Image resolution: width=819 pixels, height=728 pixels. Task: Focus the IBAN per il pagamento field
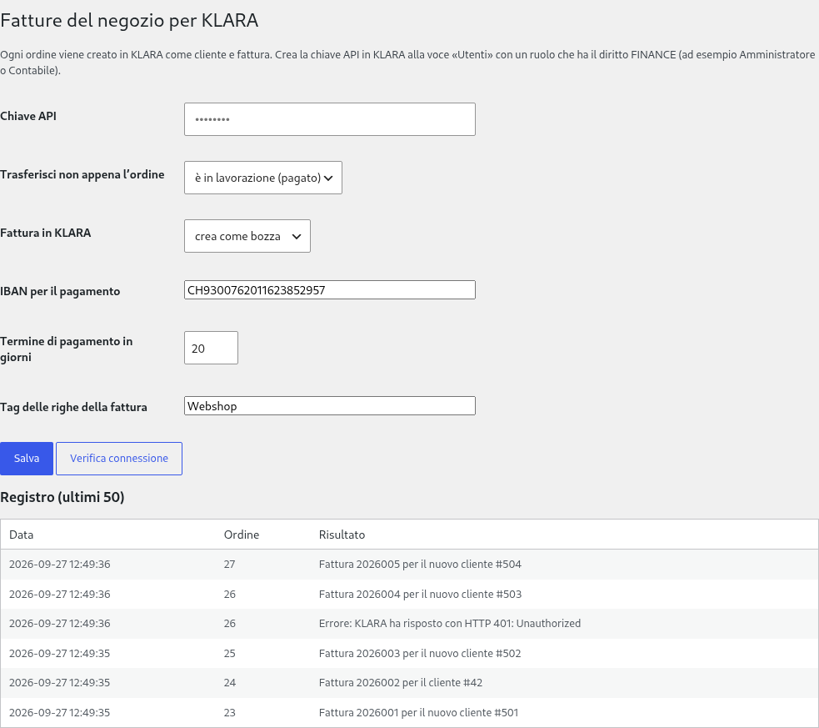pos(330,290)
